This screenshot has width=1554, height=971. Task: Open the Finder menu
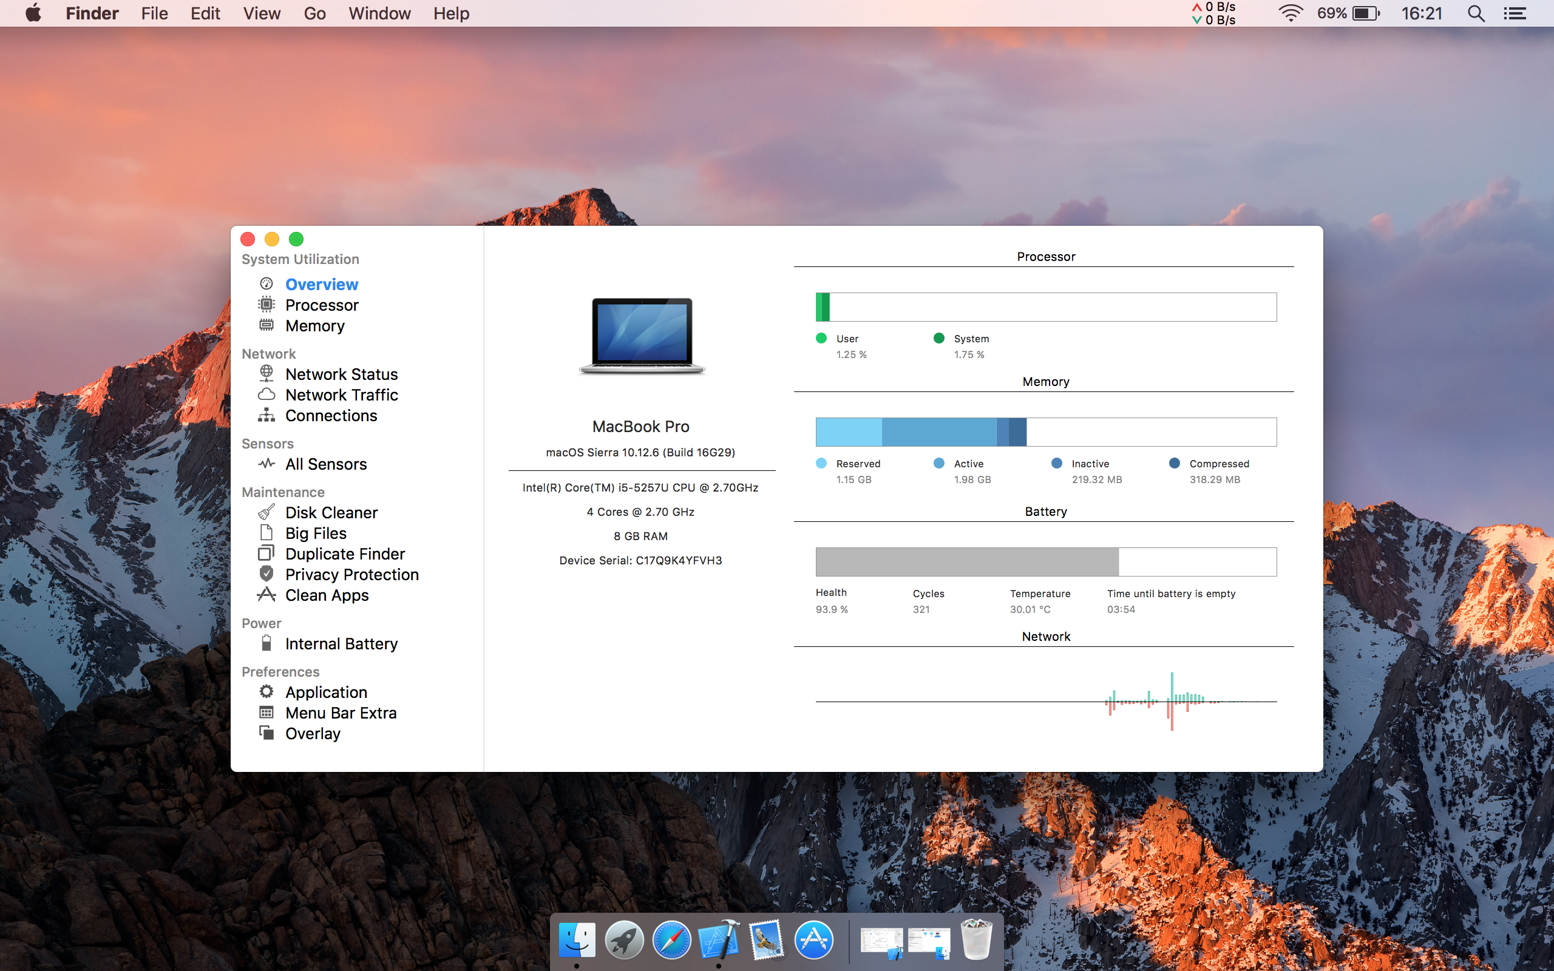tap(92, 13)
